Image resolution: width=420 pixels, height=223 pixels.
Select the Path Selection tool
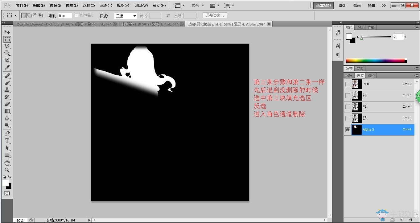(x=7, y=148)
